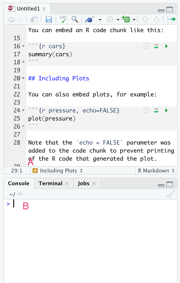Viewport: 180px width, 283px height.
Task: Click into the console command prompt
Action: click(13, 203)
